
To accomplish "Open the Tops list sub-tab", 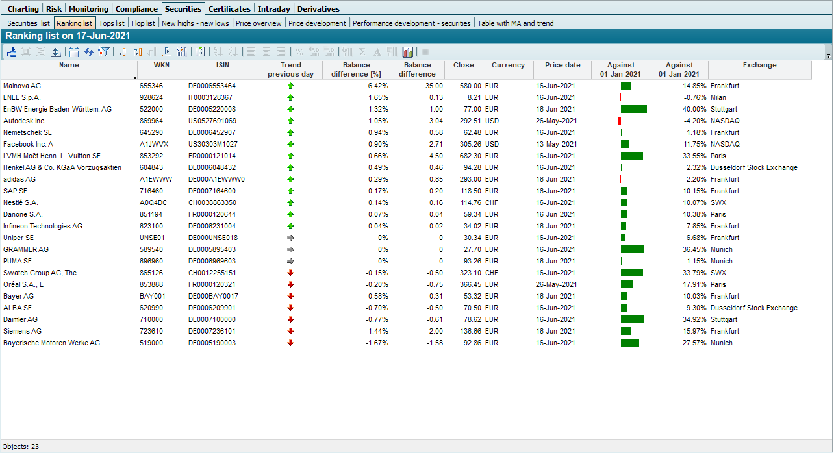I will (x=111, y=23).
